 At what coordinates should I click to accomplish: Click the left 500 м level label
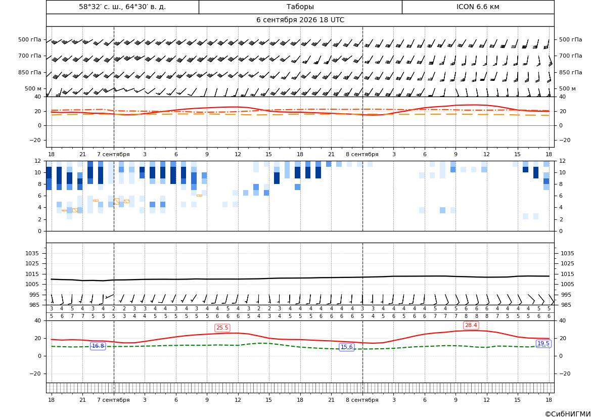33,88
